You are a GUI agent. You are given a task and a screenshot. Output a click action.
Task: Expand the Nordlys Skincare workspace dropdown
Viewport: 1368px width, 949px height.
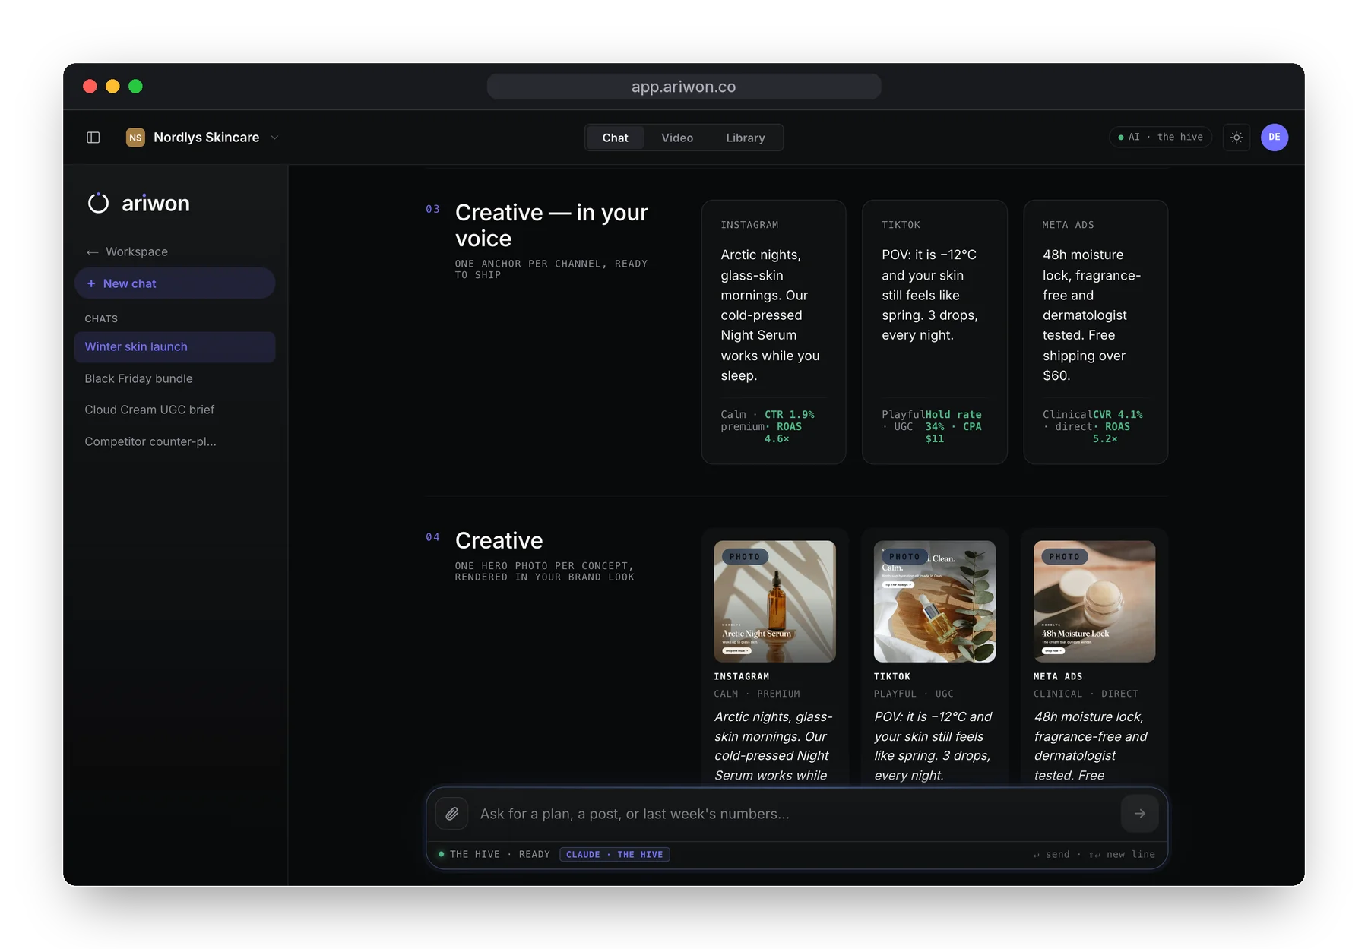274,138
